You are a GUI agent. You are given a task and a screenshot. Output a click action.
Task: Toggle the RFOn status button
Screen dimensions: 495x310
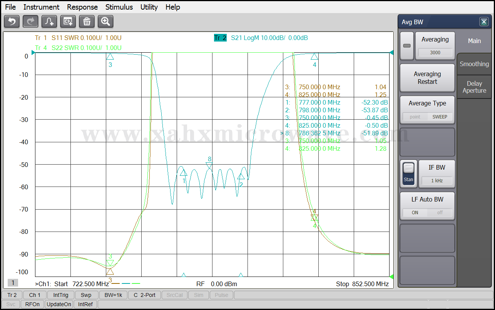[x=32, y=304]
